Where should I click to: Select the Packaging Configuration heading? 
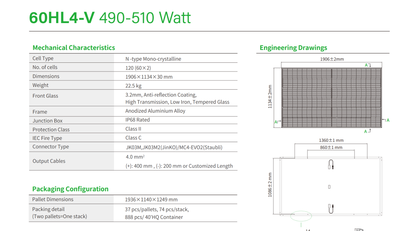[x=70, y=189]
